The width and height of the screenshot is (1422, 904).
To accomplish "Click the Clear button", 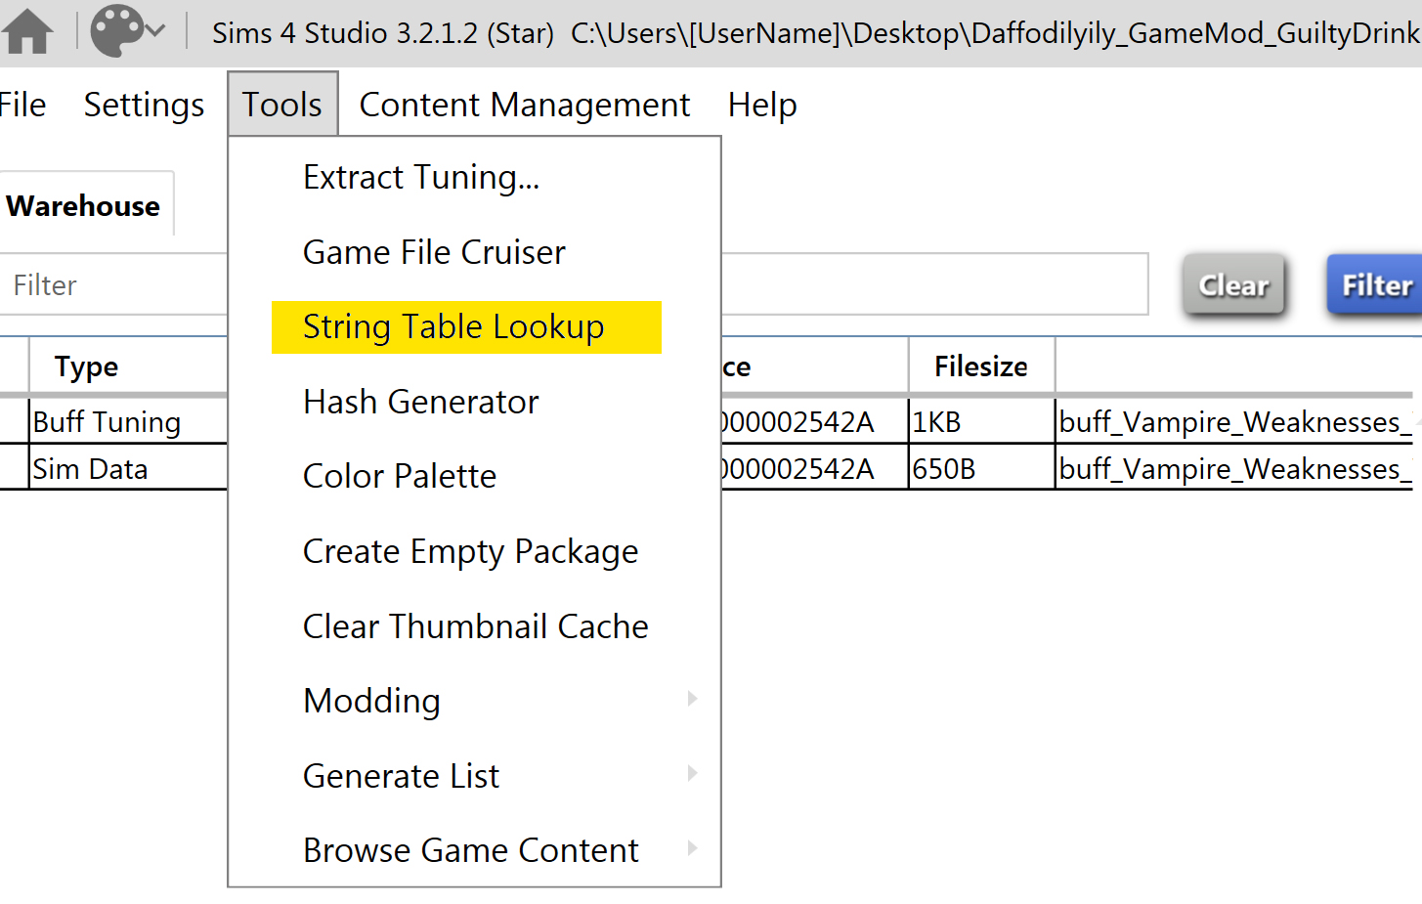I will pyautogui.click(x=1233, y=284).
